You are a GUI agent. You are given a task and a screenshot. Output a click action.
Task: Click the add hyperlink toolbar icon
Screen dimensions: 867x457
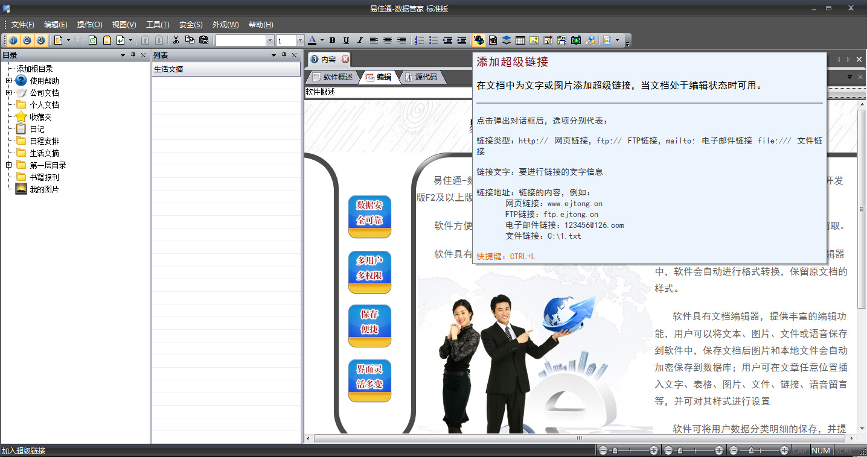(x=478, y=40)
